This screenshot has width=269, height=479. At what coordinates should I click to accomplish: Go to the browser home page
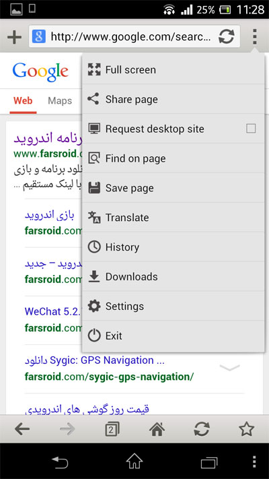click(157, 429)
